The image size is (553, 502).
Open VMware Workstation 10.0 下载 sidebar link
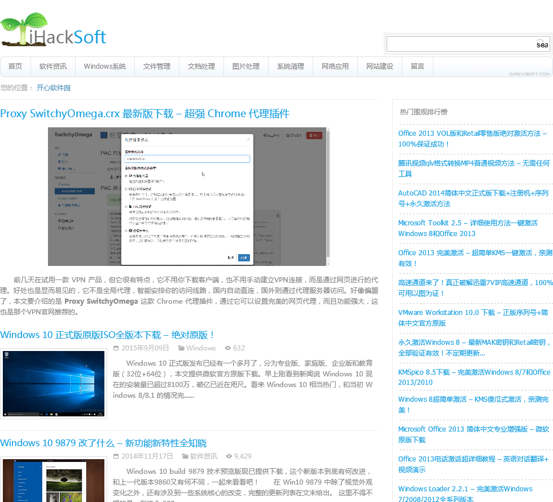tap(473, 318)
